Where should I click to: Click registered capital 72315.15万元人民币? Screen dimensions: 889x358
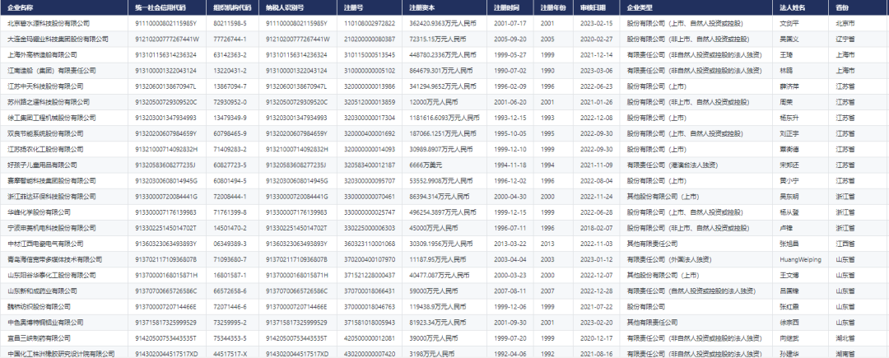[x=438, y=39]
